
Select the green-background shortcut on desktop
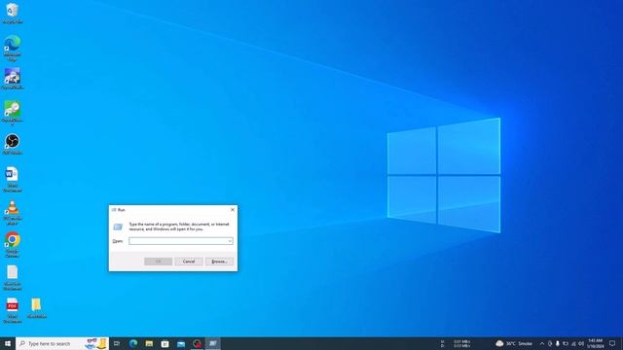tap(13, 113)
